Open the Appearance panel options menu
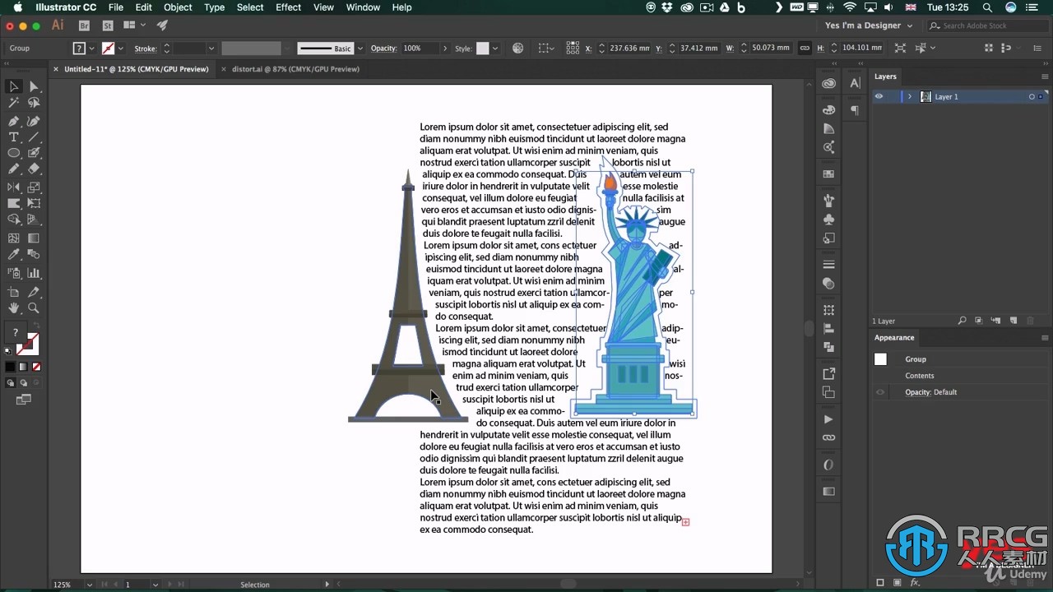 (x=1046, y=338)
